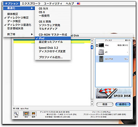The width and height of the screenshot is (138, 127).
Task: Click the 断片化 column header
Action: (128, 41)
